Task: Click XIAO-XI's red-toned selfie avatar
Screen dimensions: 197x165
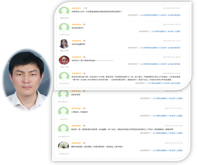Action: click(x=64, y=60)
